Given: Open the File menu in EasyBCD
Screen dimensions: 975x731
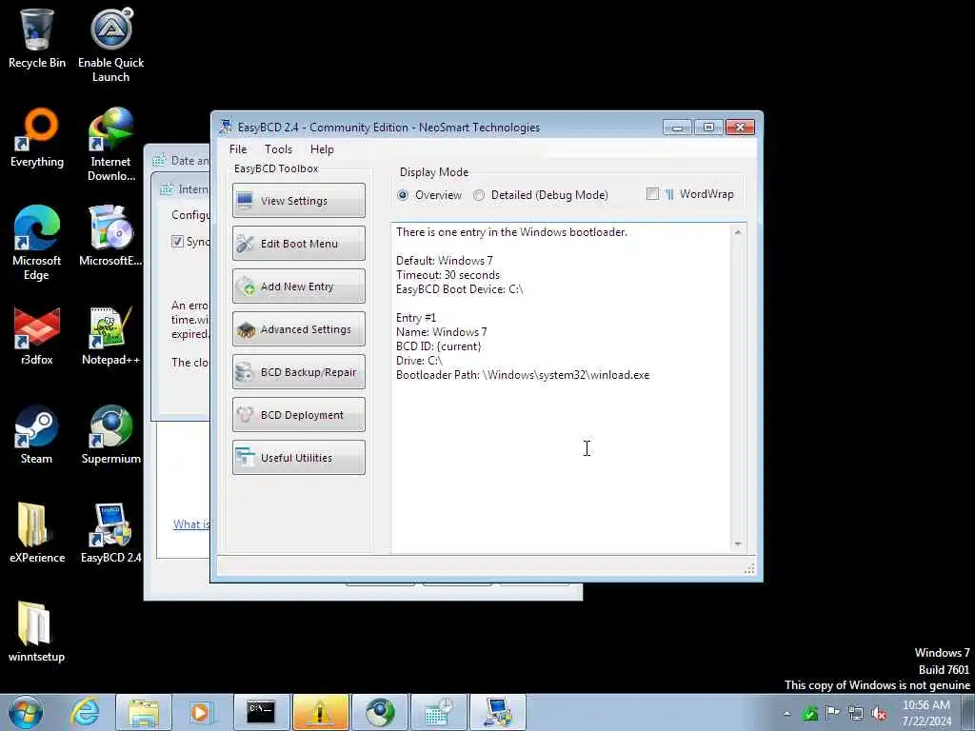Looking at the screenshot, I should [237, 149].
